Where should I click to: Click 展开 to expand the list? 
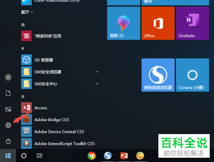[x=27, y=12]
